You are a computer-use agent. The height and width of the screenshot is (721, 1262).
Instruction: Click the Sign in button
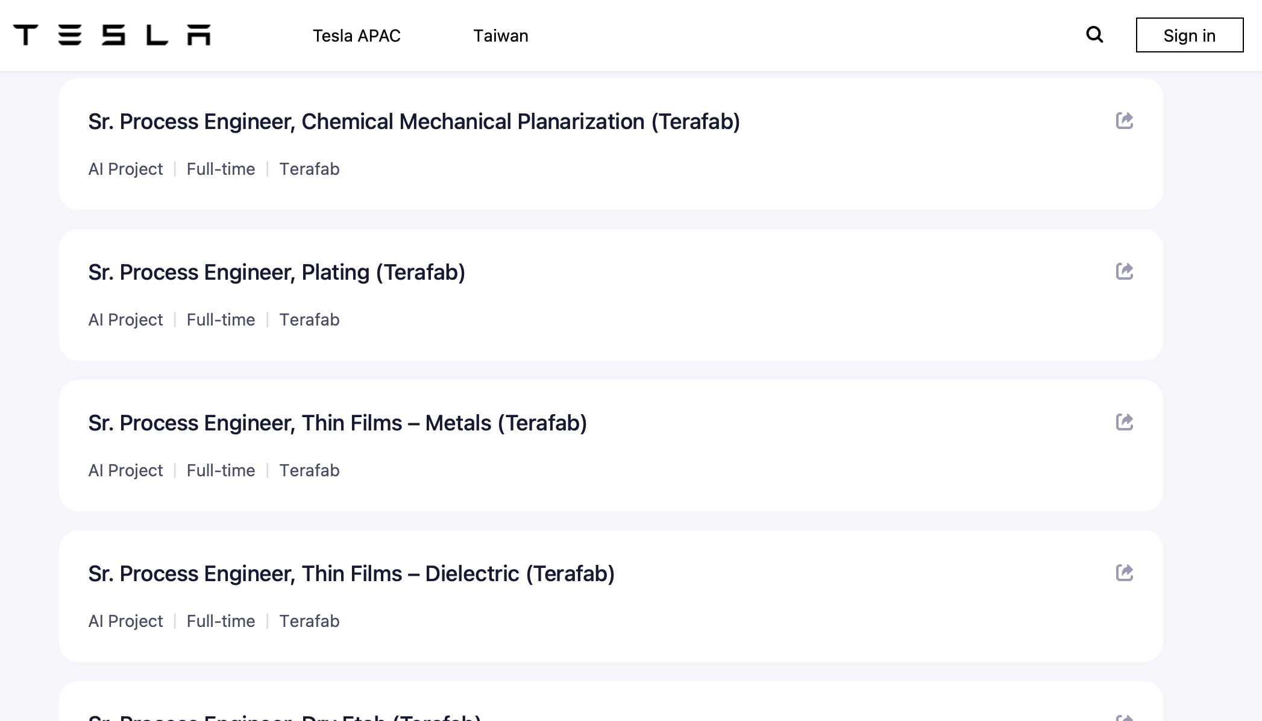pos(1189,35)
